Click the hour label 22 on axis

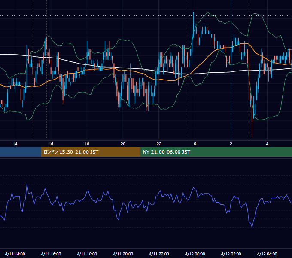[x=159, y=144]
